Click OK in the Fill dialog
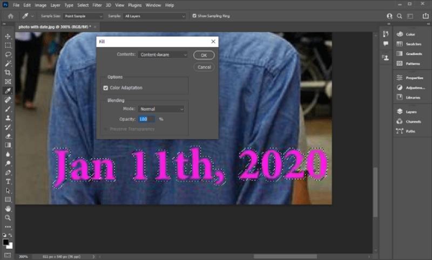Viewport: 432px width, 260px height. pos(204,55)
